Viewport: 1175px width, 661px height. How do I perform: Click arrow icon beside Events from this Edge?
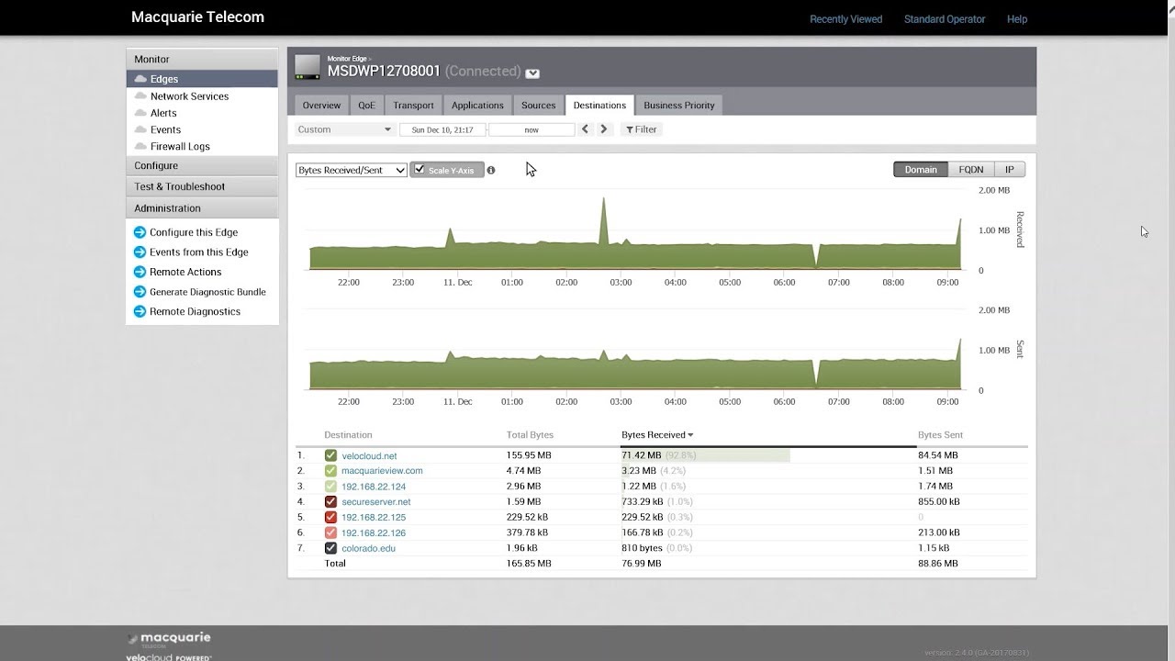coord(140,252)
